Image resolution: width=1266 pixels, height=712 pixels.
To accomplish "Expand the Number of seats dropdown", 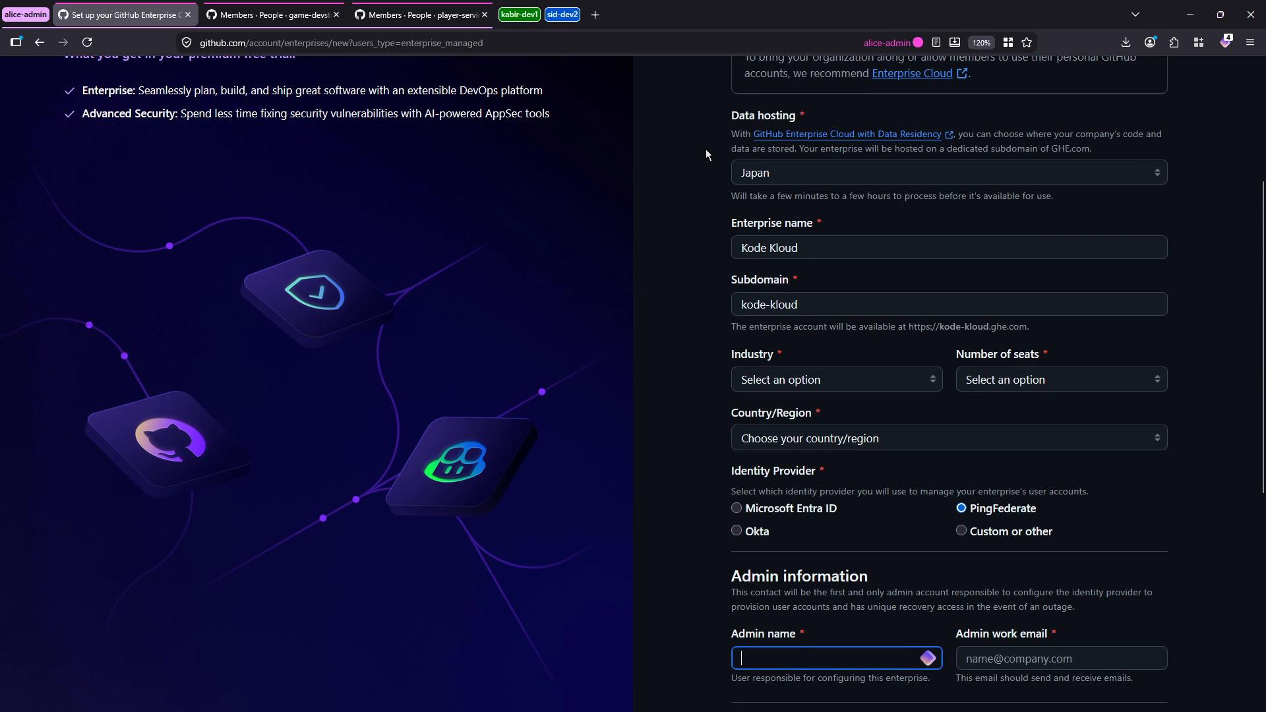I will click(x=1062, y=380).
